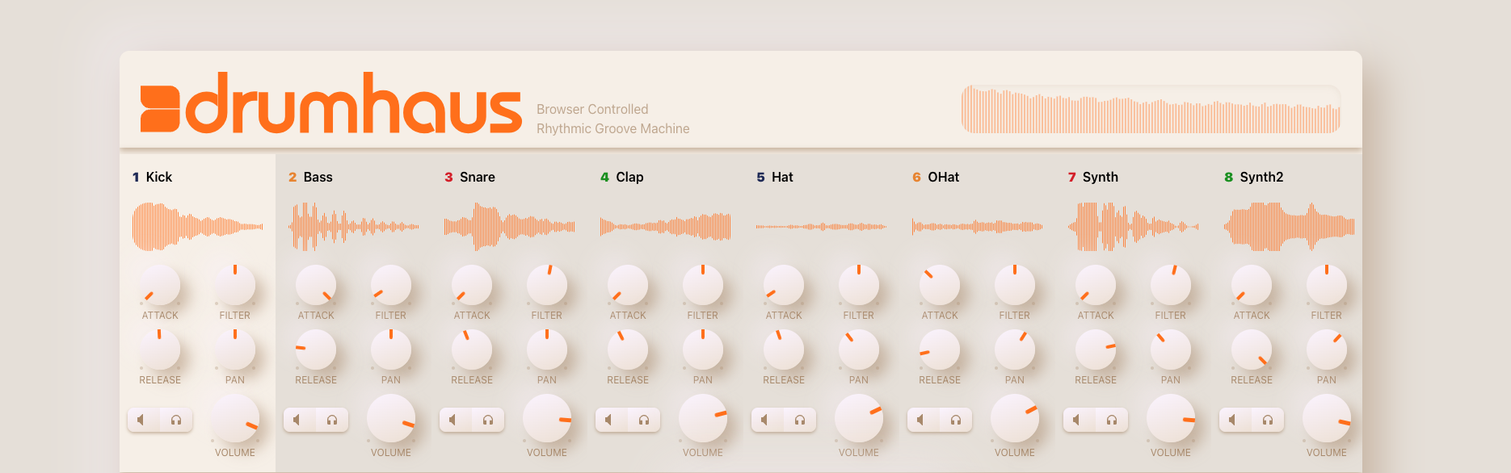The image size is (1511, 473).
Task: Mute the Kick track speaker icon
Action: click(x=143, y=420)
